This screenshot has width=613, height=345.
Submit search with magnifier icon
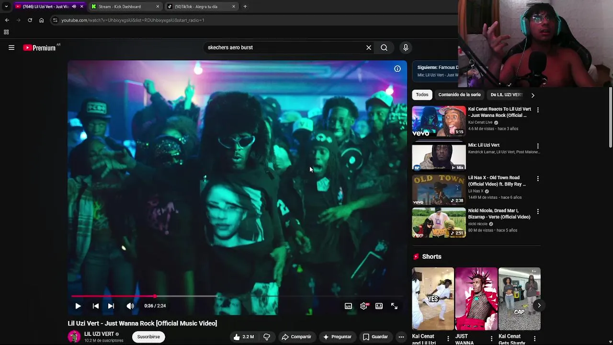[384, 47]
